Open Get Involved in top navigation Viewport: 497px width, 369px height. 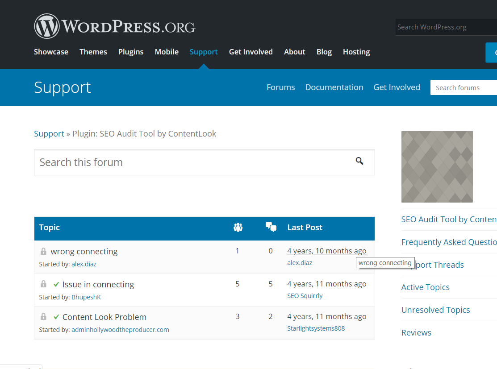251,52
